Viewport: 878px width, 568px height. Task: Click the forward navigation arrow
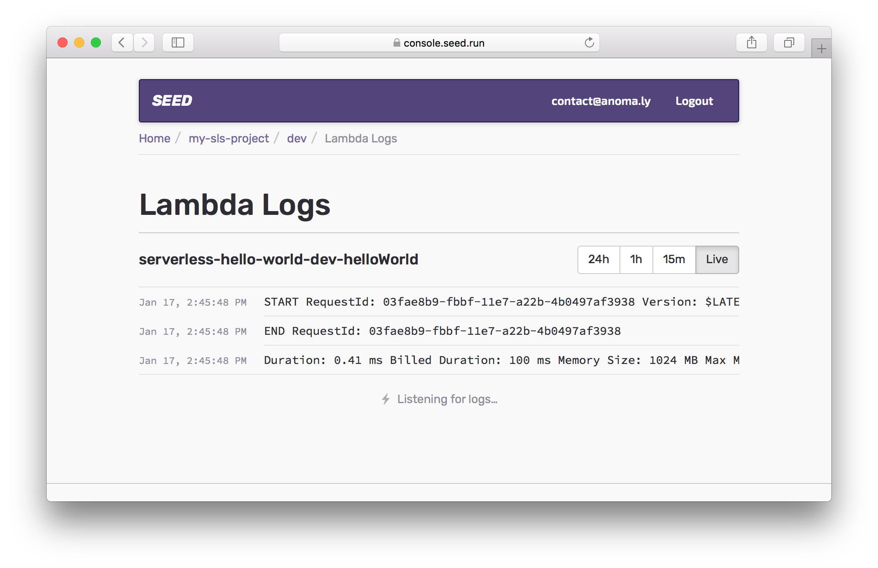click(x=144, y=42)
